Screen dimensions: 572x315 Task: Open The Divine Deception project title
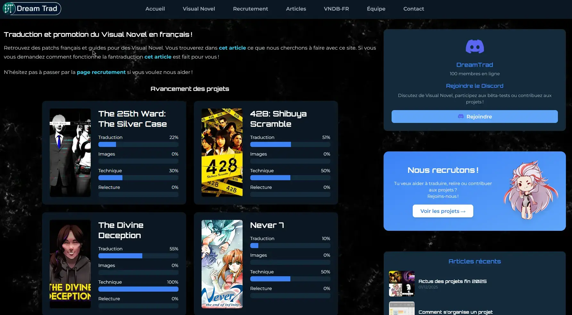[121, 230]
